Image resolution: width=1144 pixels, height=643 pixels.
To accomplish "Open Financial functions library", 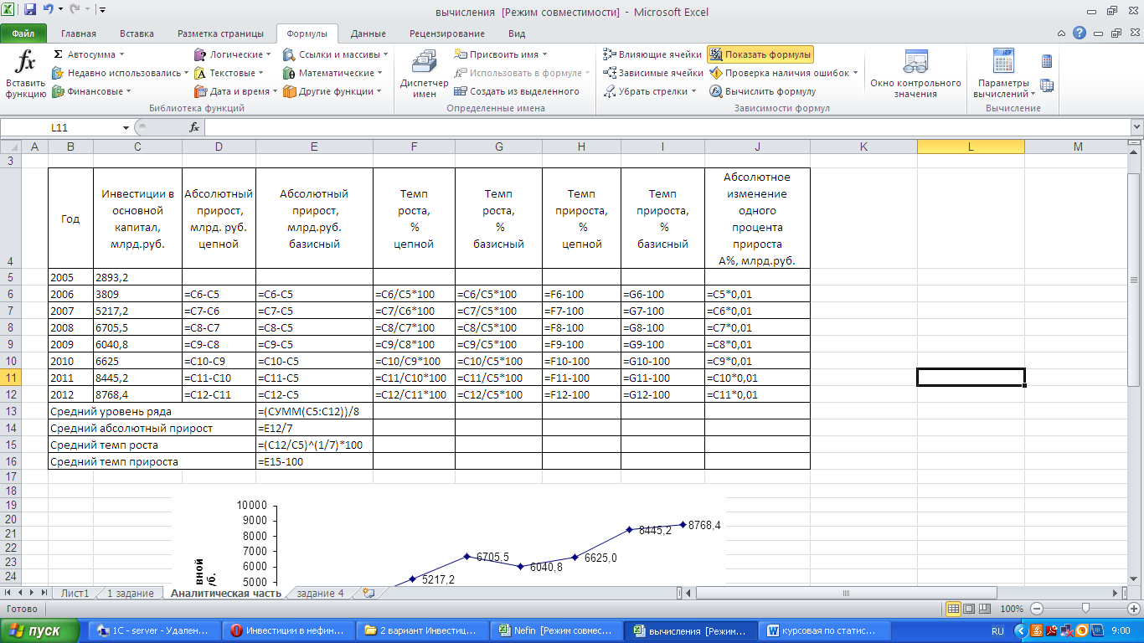I will (x=91, y=91).
